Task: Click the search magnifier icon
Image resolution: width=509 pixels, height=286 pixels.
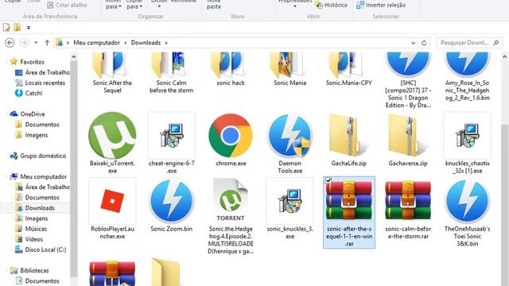Action: click(x=496, y=43)
